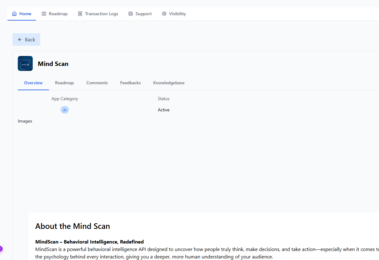Click the "Status" column label
Screen dimensions: 379x260
tap(164, 99)
